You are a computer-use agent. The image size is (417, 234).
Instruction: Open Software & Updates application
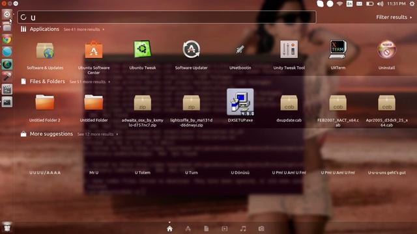point(45,51)
